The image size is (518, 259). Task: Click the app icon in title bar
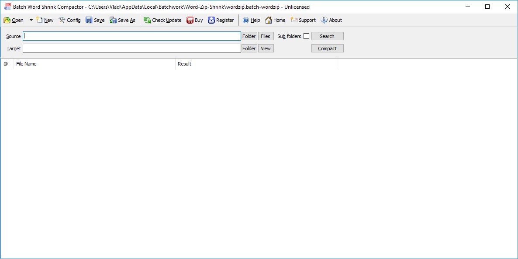[x=7, y=7]
